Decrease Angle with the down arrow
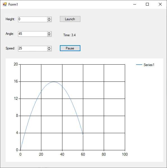 [49, 35]
